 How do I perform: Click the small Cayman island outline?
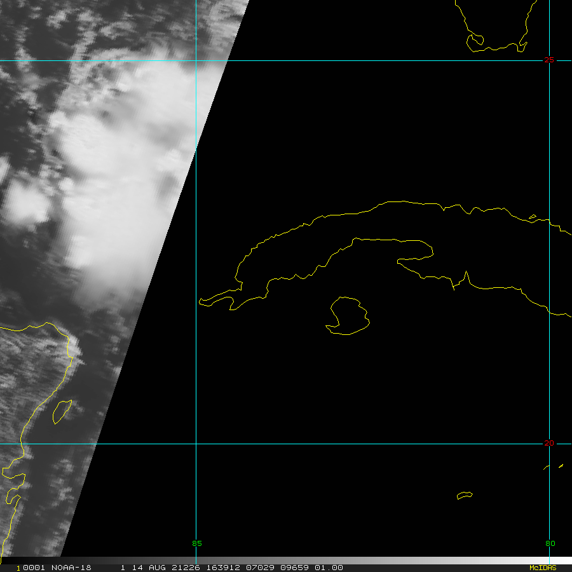(465, 495)
